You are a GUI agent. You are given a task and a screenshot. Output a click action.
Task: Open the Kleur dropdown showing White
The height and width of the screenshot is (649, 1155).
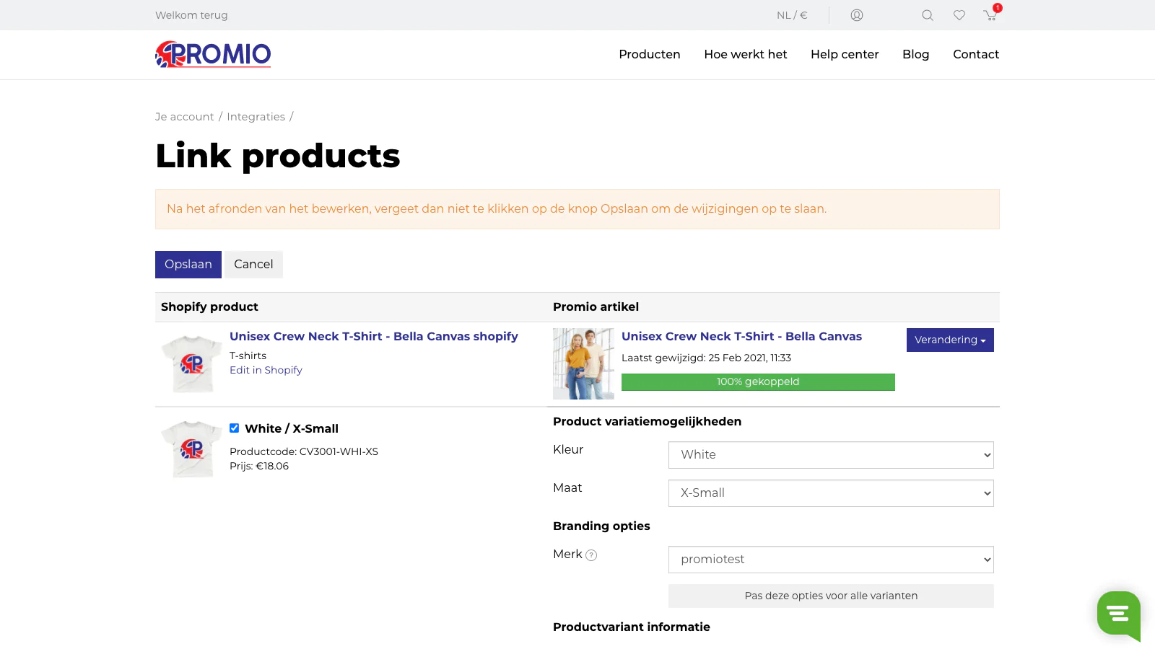pyautogui.click(x=831, y=455)
